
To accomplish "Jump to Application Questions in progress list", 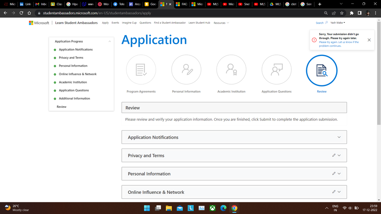I will click(74, 90).
